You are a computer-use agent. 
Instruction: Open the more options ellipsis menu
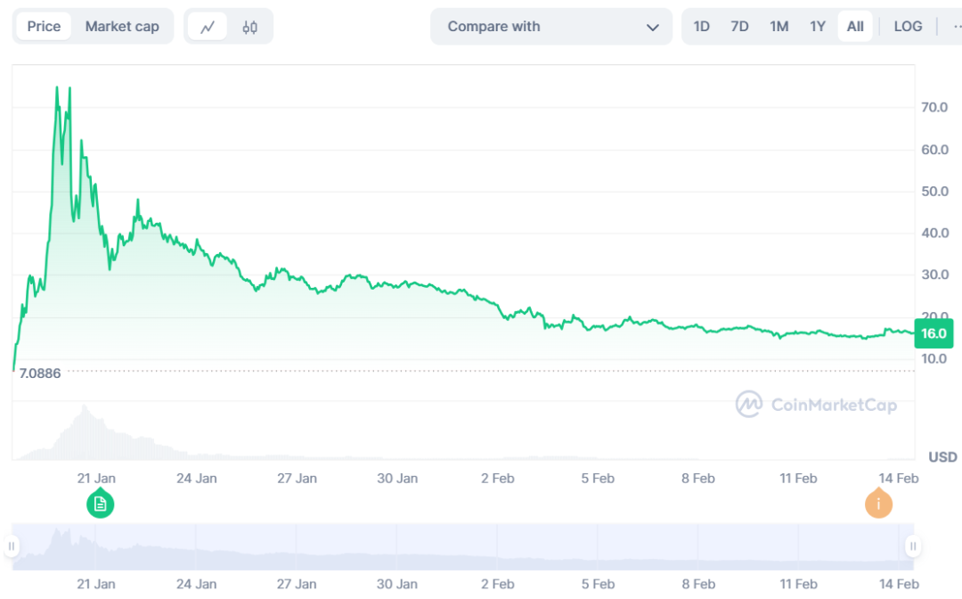point(957,27)
